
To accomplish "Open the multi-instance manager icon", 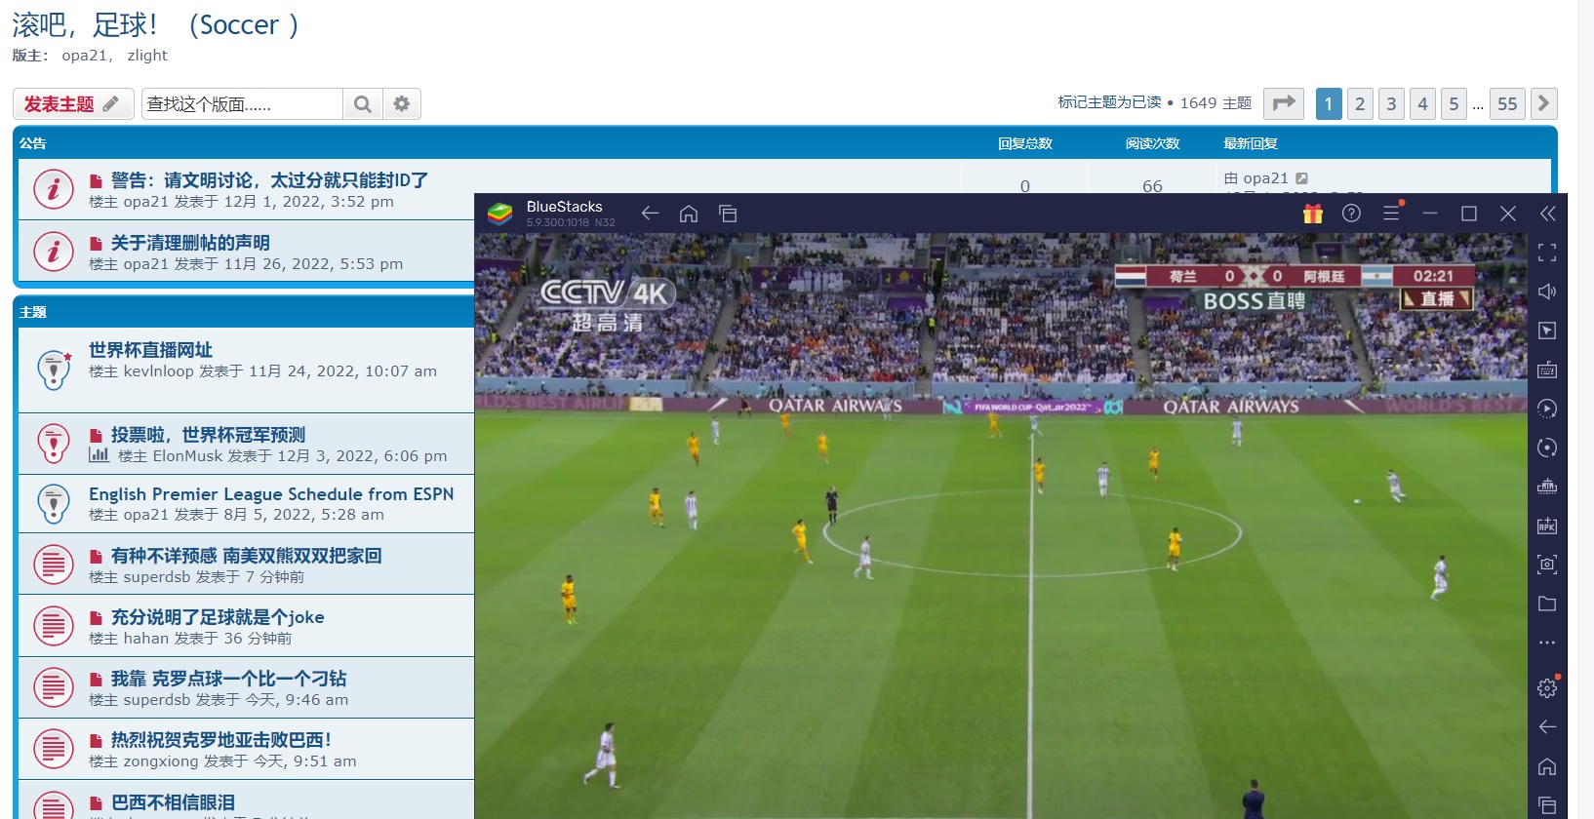I will click(x=1547, y=487).
